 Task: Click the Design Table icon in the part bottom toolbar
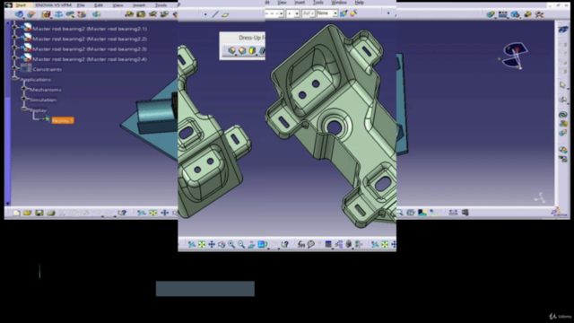tap(328, 244)
